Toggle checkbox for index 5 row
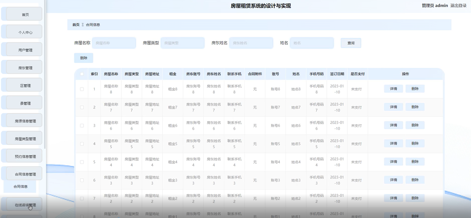The height and width of the screenshot is (218, 471). (82, 162)
